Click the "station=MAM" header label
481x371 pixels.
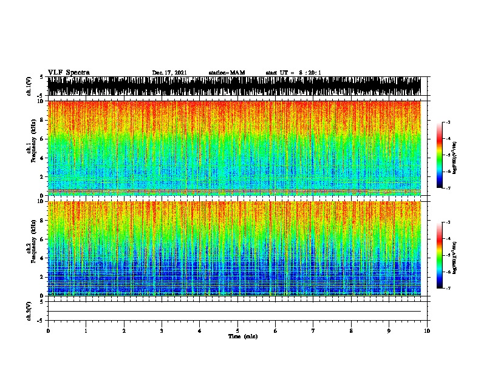(x=227, y=73)
